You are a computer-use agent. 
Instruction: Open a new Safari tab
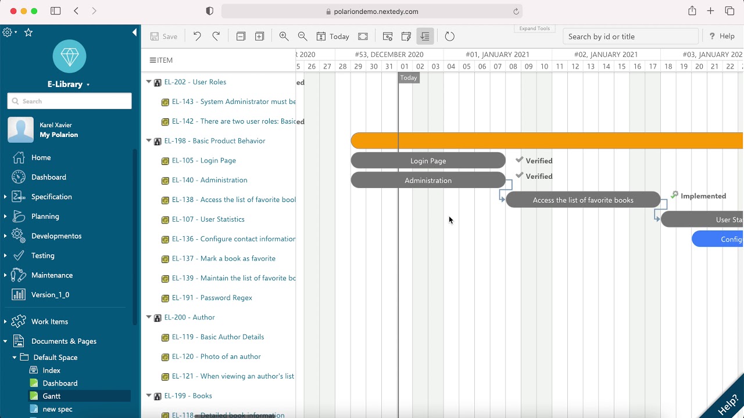pos(710,11)
